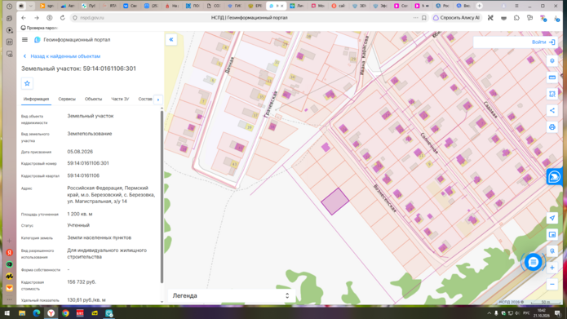567x319 pixels.
Task: Click the browser back arrow
Action: pyautogui.click(x=24, y=18)
